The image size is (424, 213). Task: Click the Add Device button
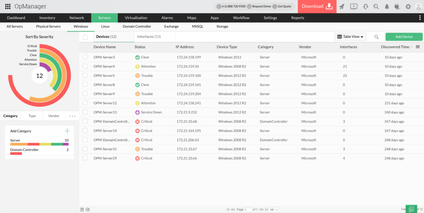(404, 37)
